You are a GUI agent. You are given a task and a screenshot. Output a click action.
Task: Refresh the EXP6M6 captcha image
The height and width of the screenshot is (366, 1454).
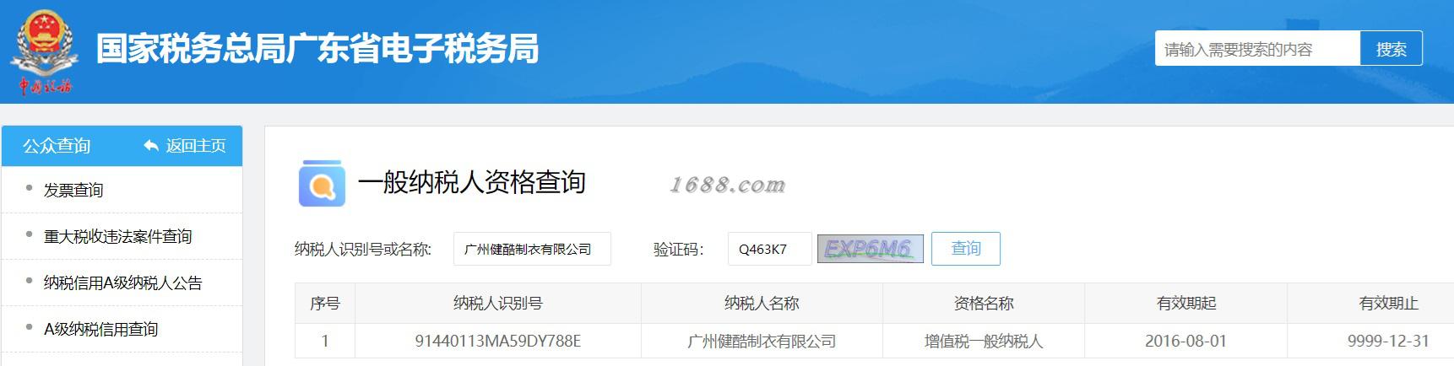(870, 249)
